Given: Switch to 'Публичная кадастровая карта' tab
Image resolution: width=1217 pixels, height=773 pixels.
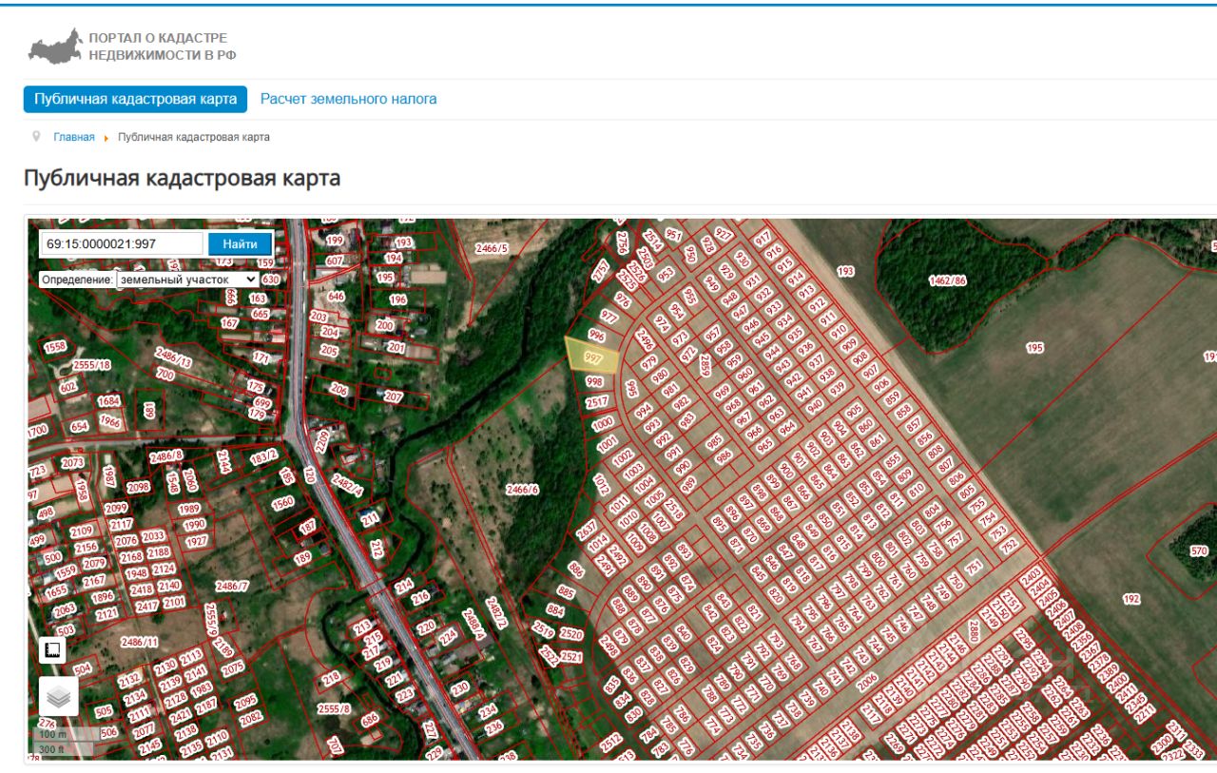Looking at the screenshot, I should [x=135, y=99].
